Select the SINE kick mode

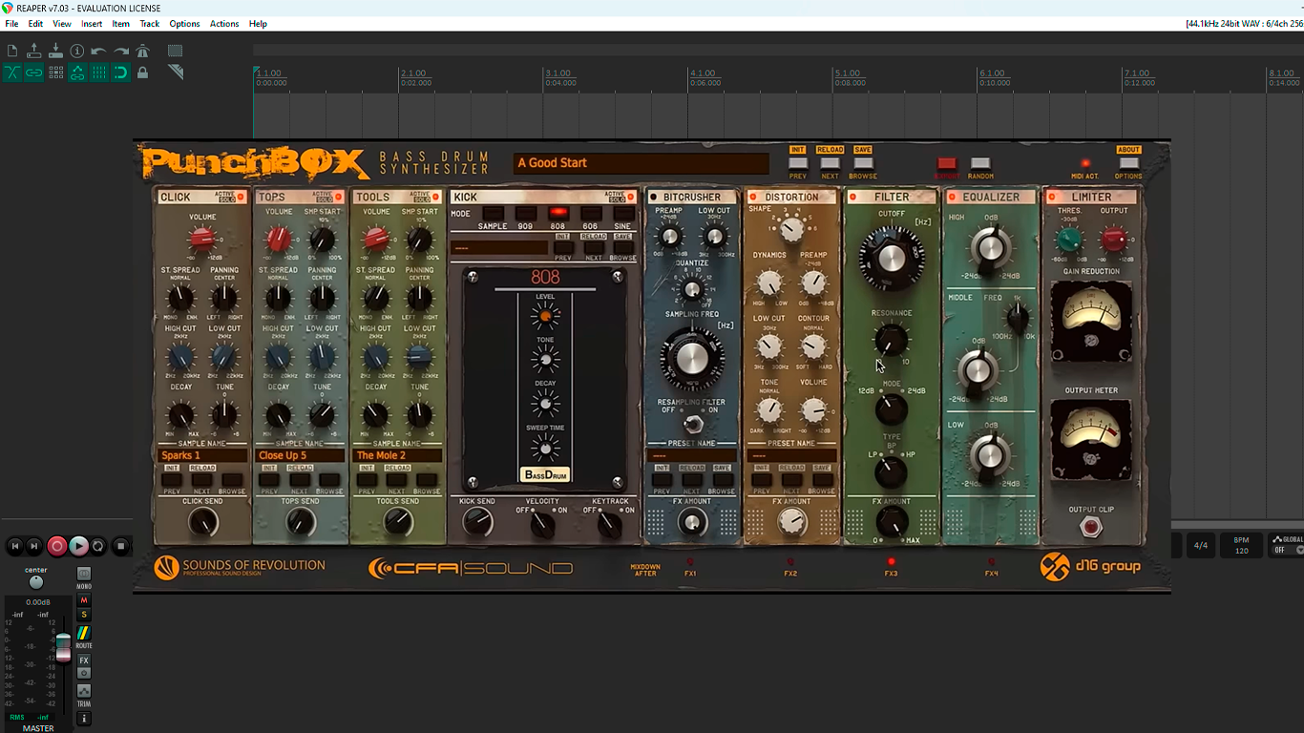point(623,214)
